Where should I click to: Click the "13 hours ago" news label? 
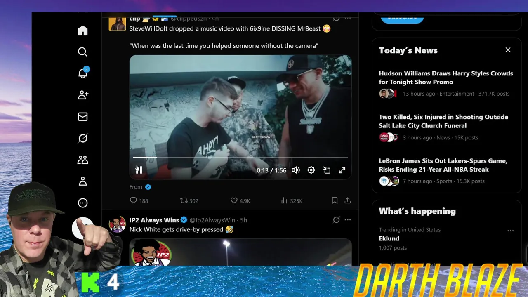[419, 94]
